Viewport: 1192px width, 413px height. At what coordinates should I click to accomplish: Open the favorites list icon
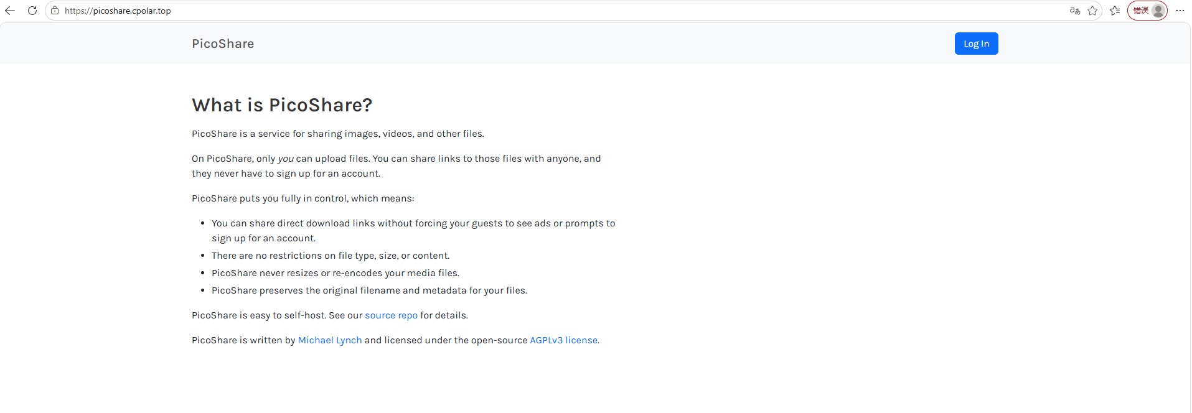point(1115,11)
